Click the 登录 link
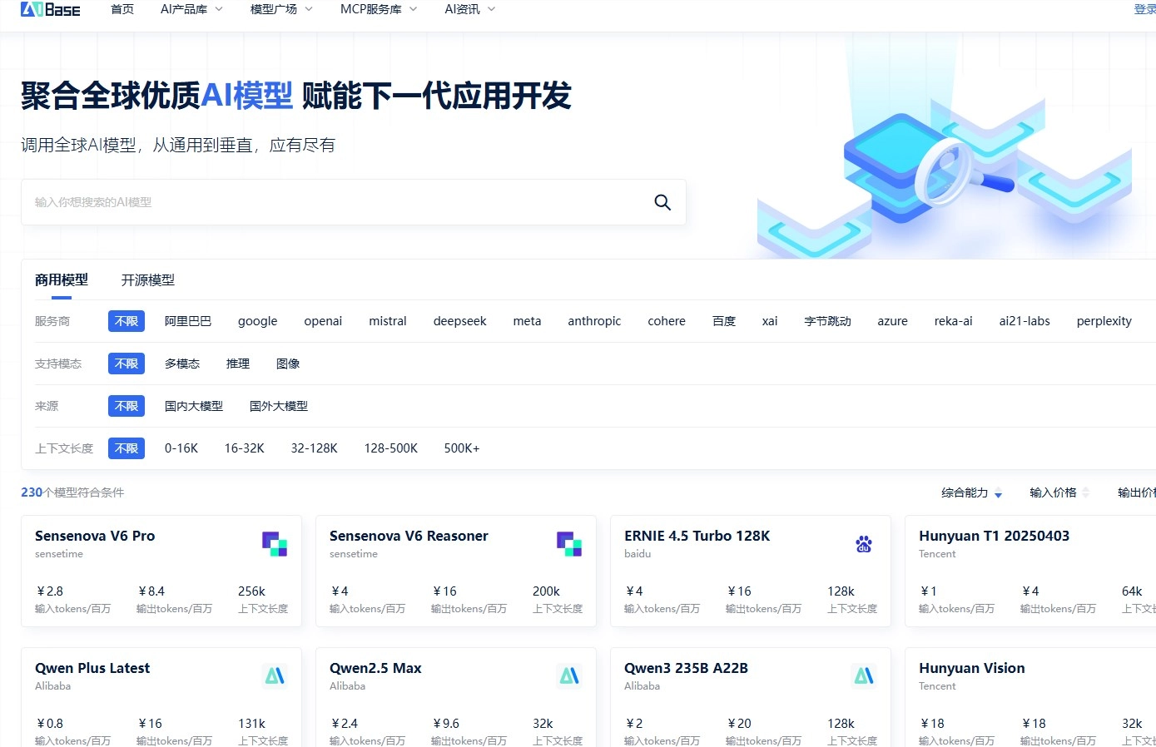1156x747 pixels. pos(1145,9)
